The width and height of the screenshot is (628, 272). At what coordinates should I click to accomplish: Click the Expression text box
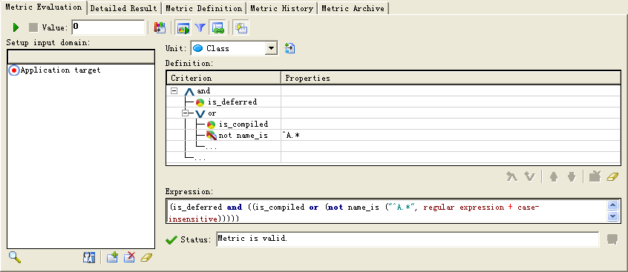(387, 211)
